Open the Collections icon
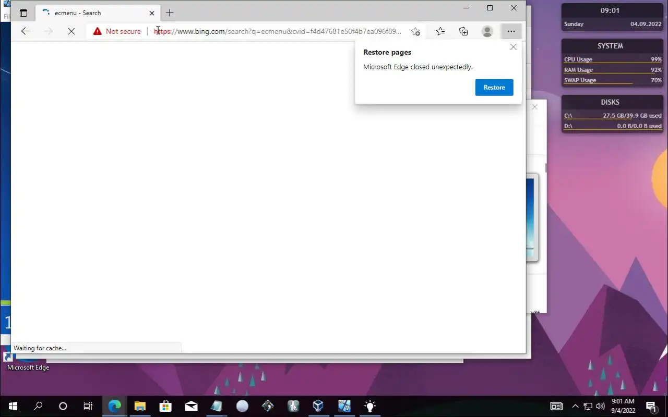The width and height of the screenshot is (668, 417). [463, 31]
